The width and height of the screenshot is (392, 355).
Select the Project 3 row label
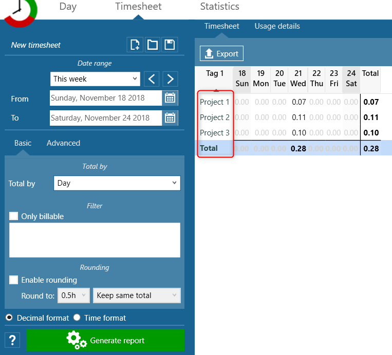[215, 133]
